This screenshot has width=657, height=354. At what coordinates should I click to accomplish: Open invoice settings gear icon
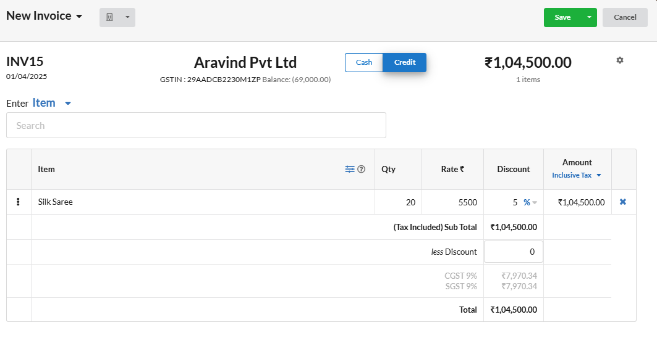(620, 60)
